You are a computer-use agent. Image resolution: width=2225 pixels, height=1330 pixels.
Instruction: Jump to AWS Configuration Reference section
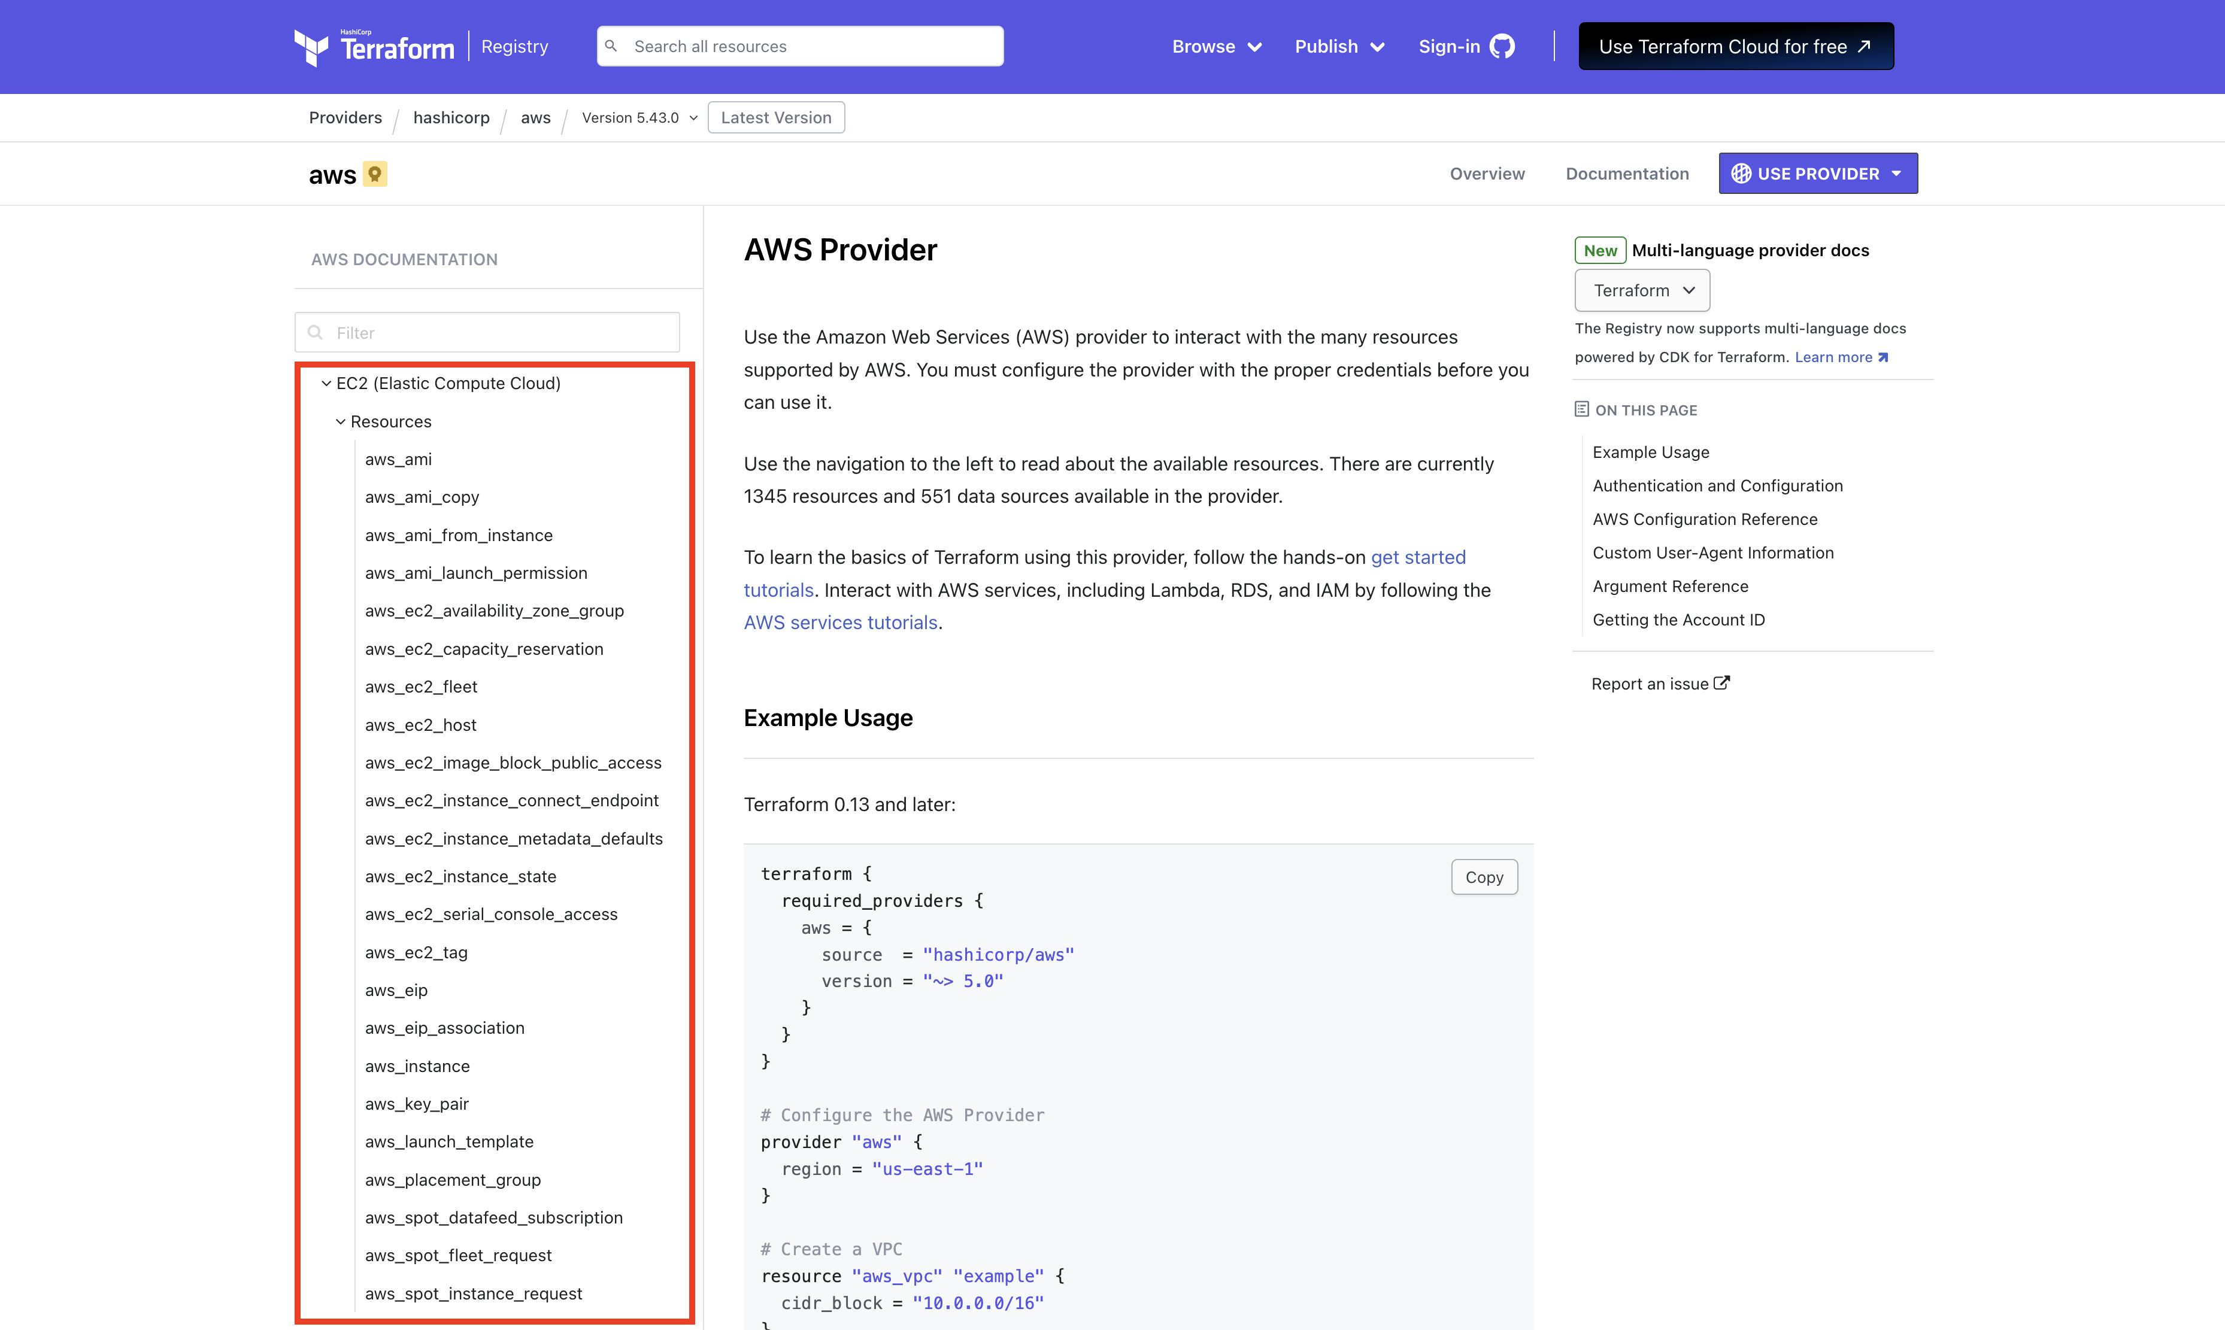tap(1705, 520)
